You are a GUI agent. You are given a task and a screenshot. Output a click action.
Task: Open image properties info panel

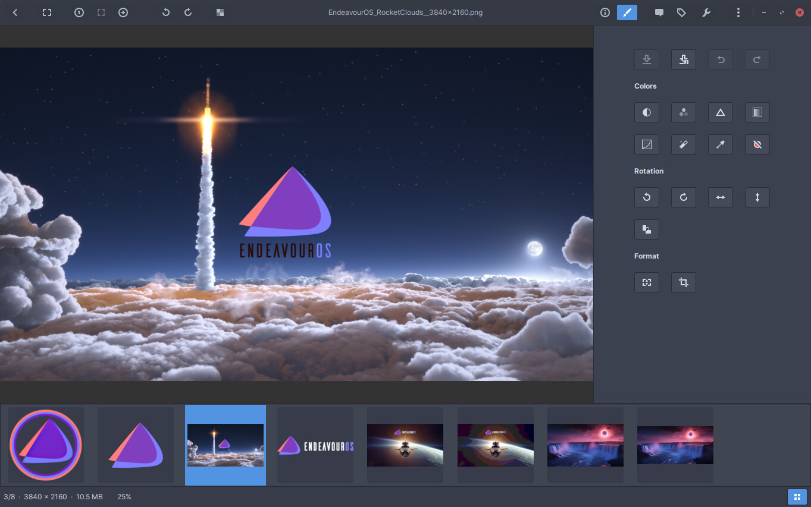point(605,12)
